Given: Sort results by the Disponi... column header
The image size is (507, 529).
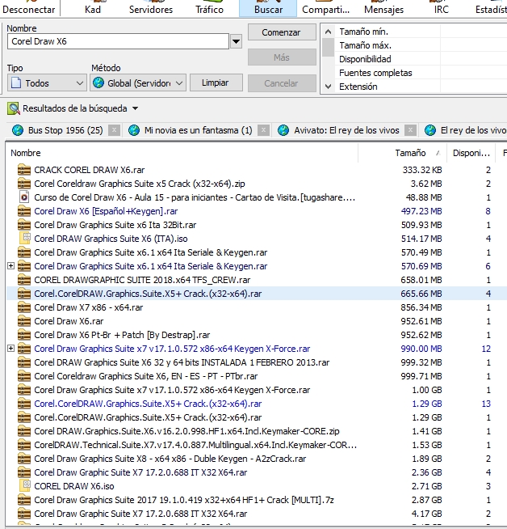Looking at the screenshot, I should [471, 153].
